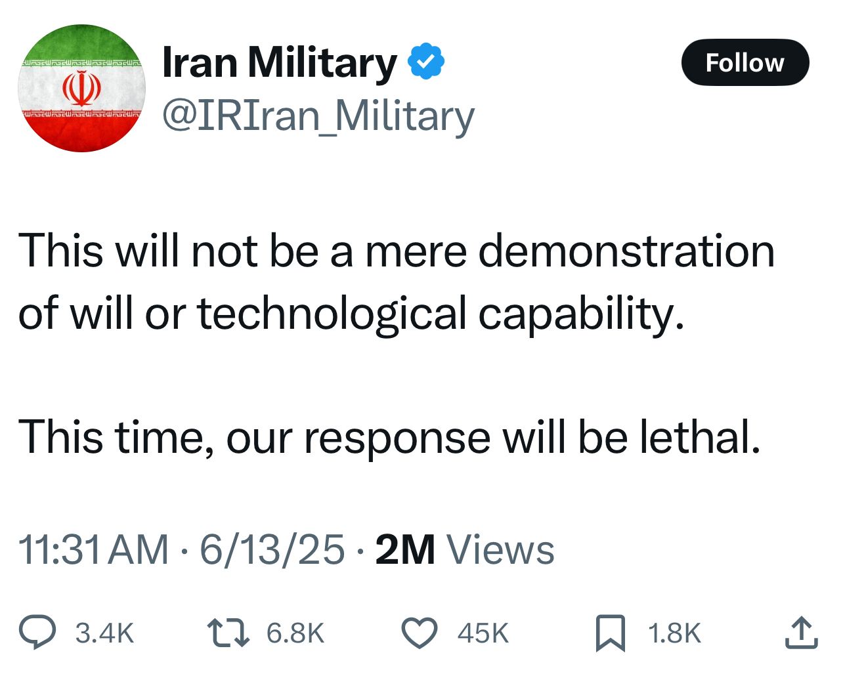The height and width of the screenshot is (676, 843).
Task: Select the 6/13/25 post date
Action: coord(272,549)
